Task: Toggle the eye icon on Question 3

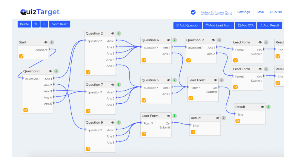Action: pos(169,80)
